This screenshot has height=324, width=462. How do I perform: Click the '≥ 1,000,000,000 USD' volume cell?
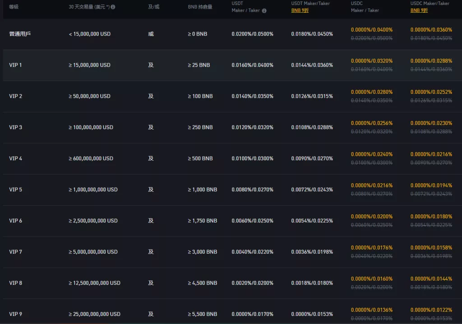93,190
